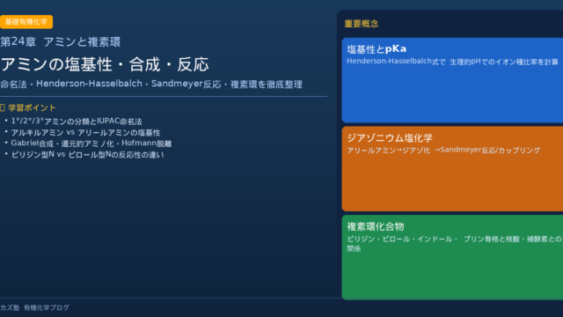
Task: Click the ピリジン・ピロール・インドール description text
Action: coord(454,244)
